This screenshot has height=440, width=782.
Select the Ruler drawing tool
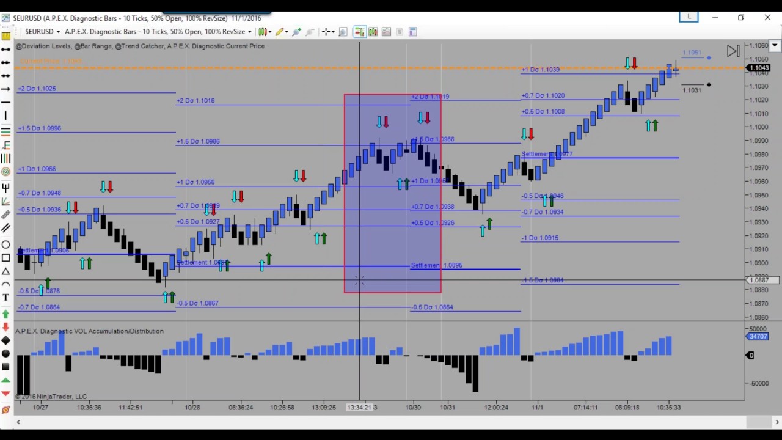5,36
